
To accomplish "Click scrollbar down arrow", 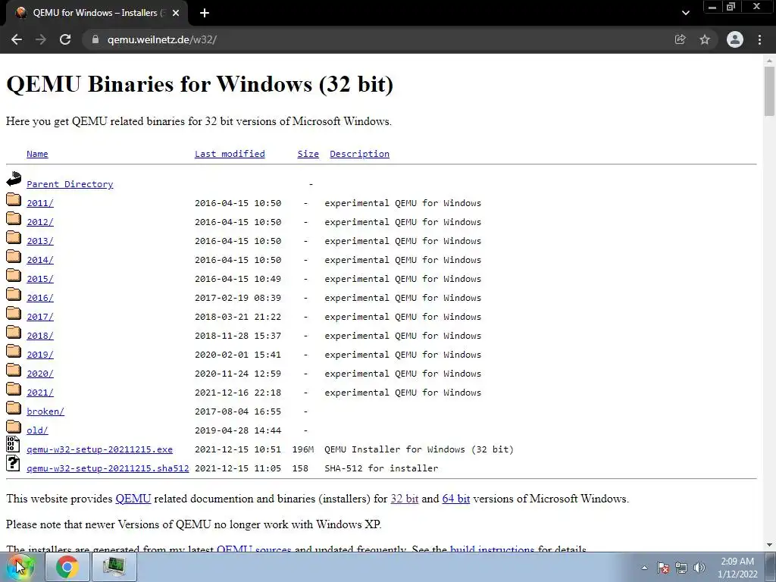I will 769,546.
